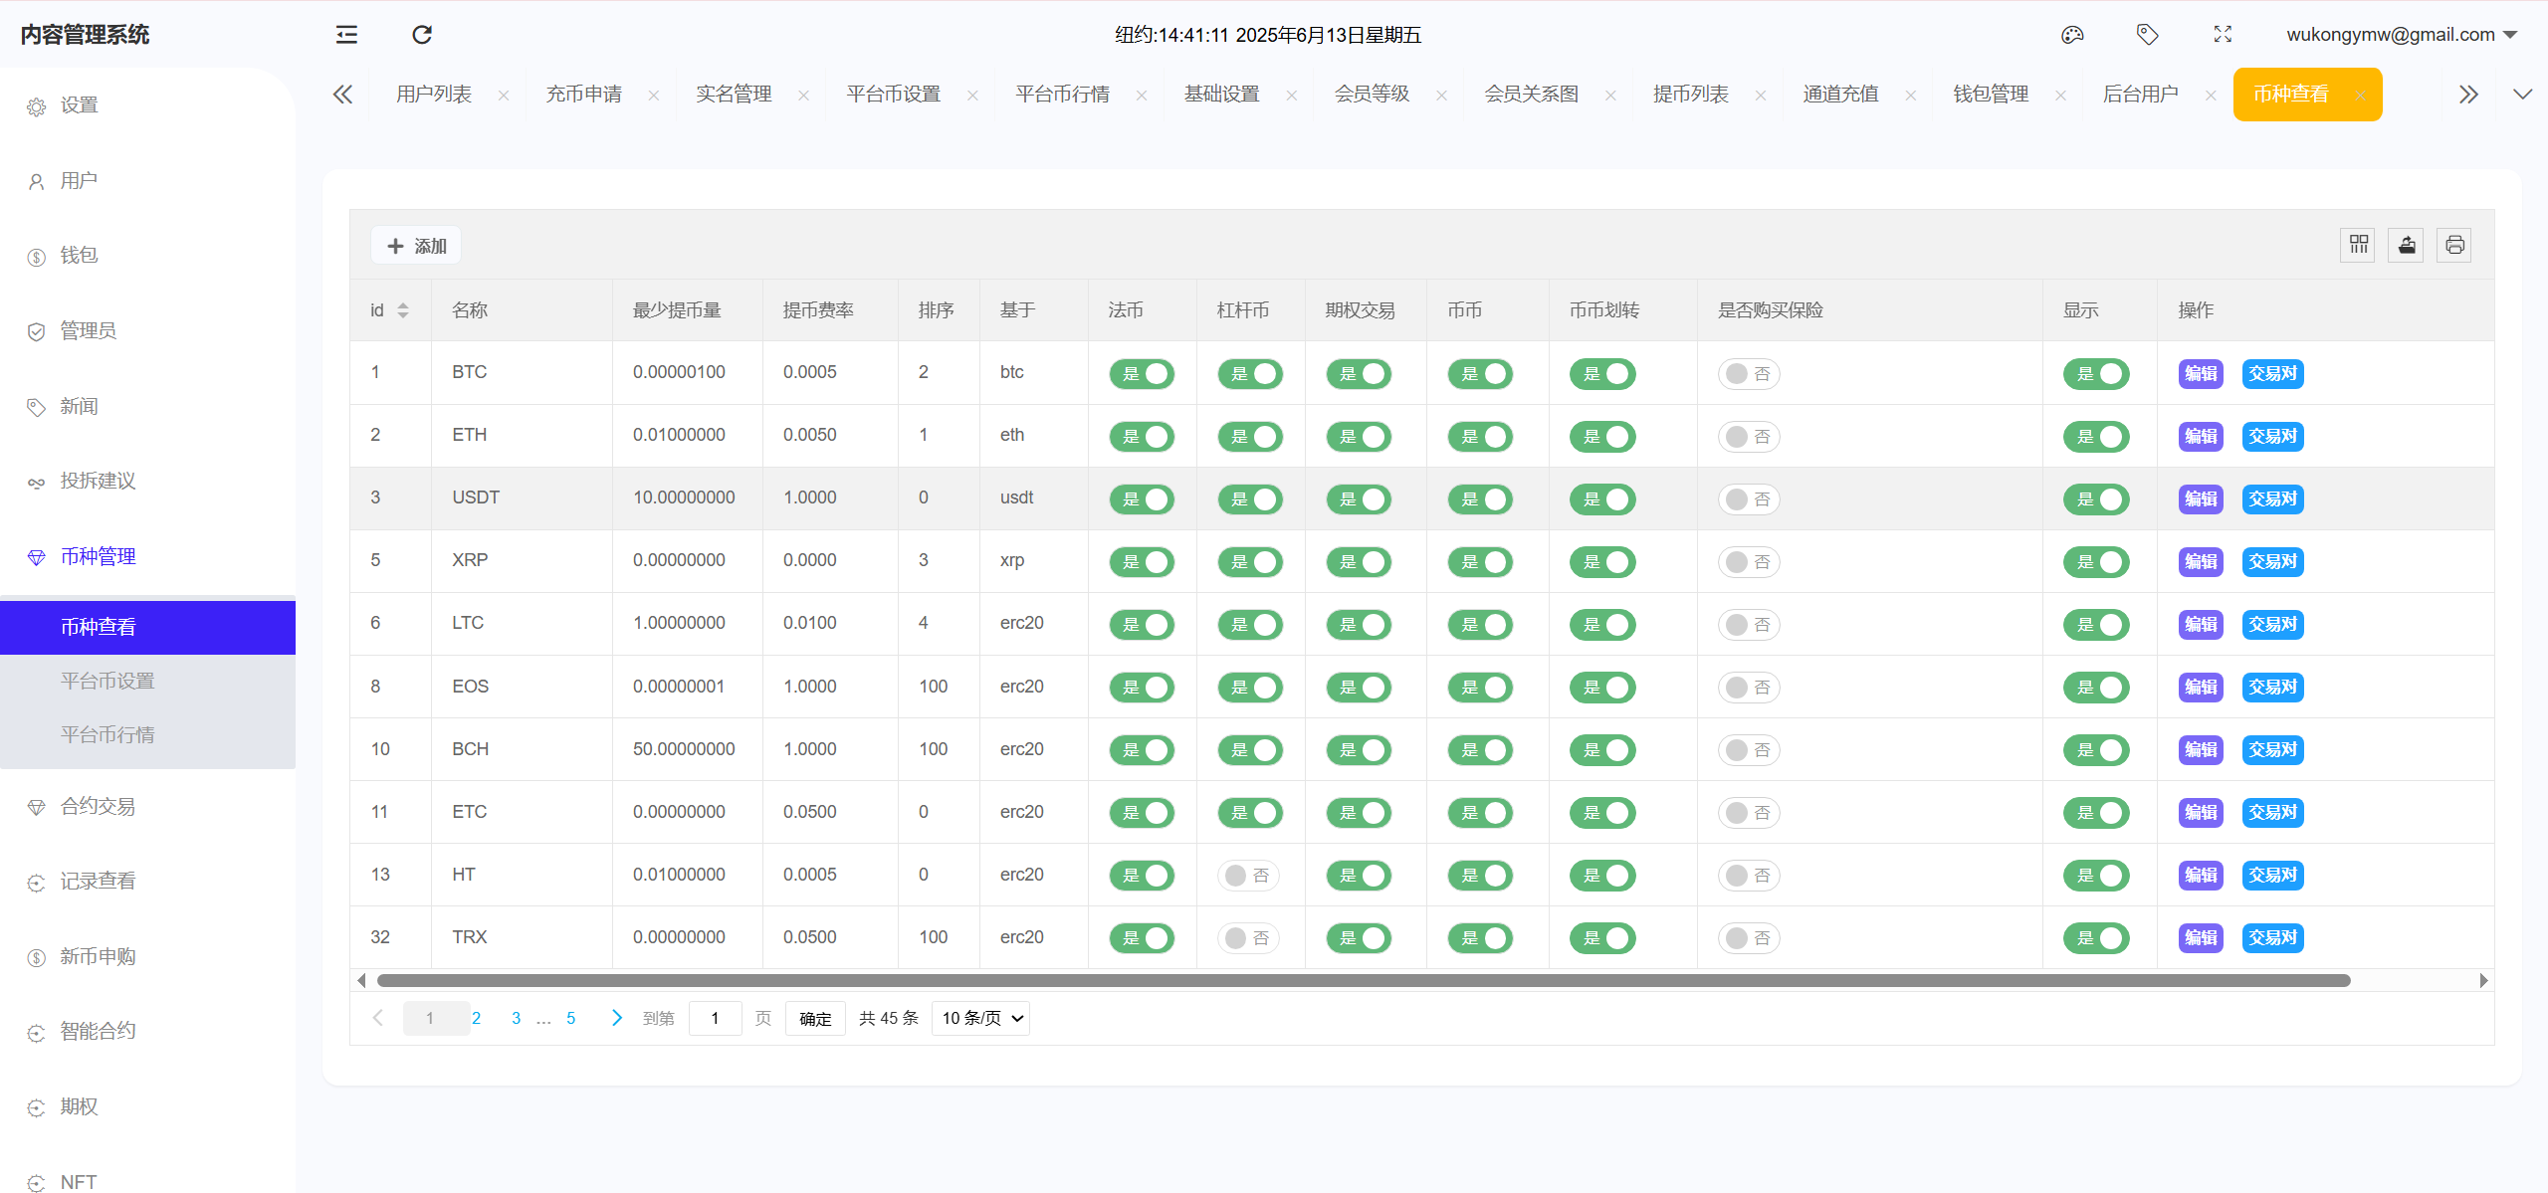
Task: Enter fullscreen mode via the expand icon
Action: click(2223, 35)
